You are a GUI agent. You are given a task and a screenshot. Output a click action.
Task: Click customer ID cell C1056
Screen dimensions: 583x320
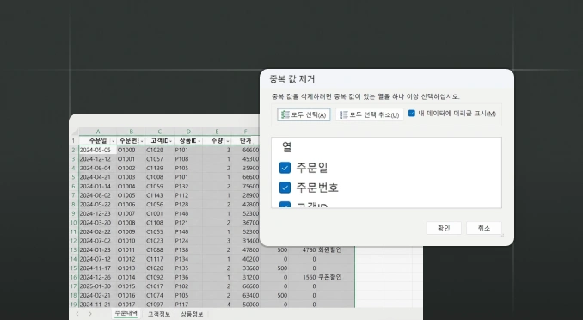(x=159, y=205)
